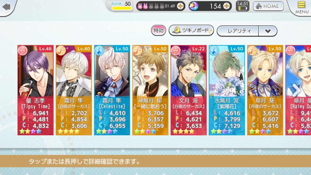Image resolution: width=311 pixels, height=175 pixels.
Task: Click the blue water attribute icon on Celestite card
Action: pyautogui.click(x=99, y=50)
